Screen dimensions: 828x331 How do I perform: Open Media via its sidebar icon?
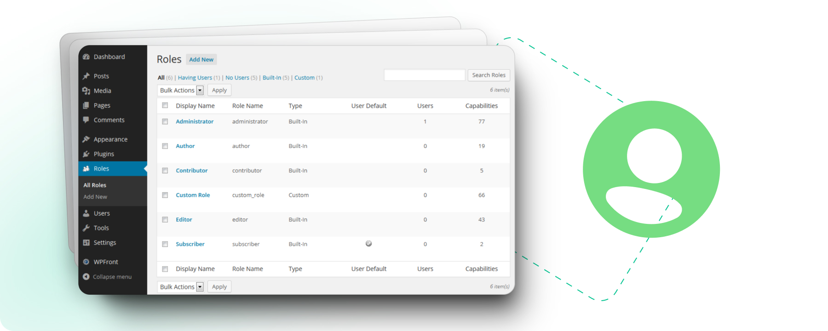[x=86, y=91]
